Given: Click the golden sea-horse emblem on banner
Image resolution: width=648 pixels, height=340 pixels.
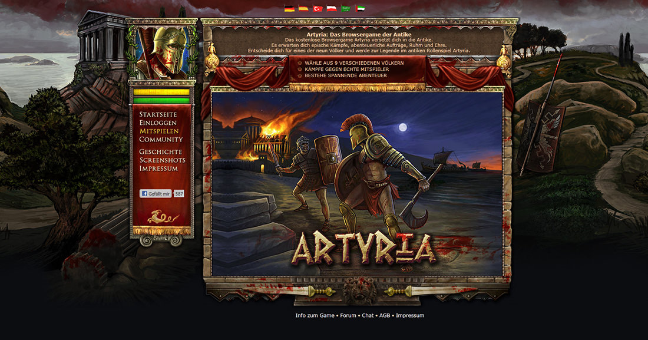Looking at the screenshot, I should [x=161, y=217].
